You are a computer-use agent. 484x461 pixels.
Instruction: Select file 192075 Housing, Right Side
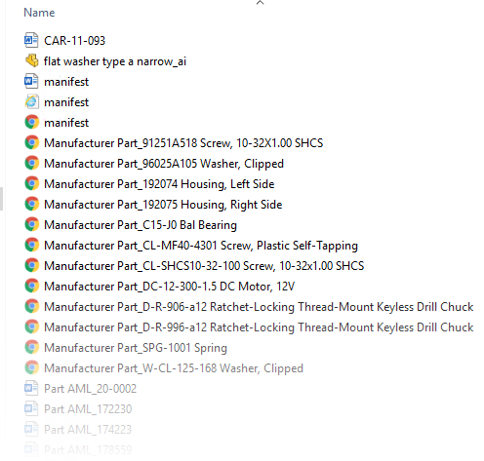[163, 205]
